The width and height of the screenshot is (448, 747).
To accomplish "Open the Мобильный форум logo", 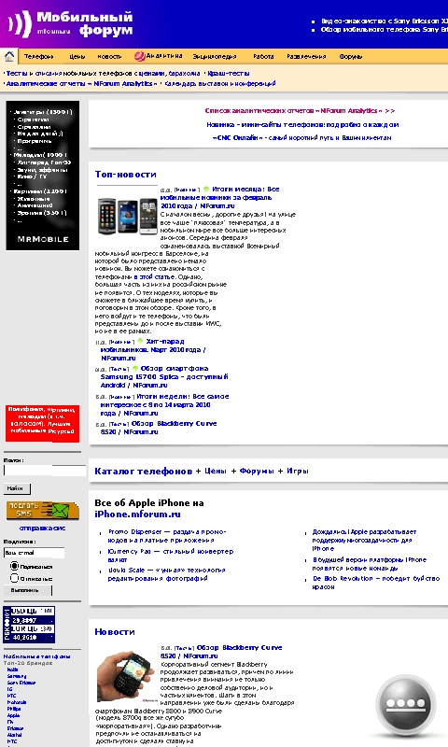I will [71, 24].
